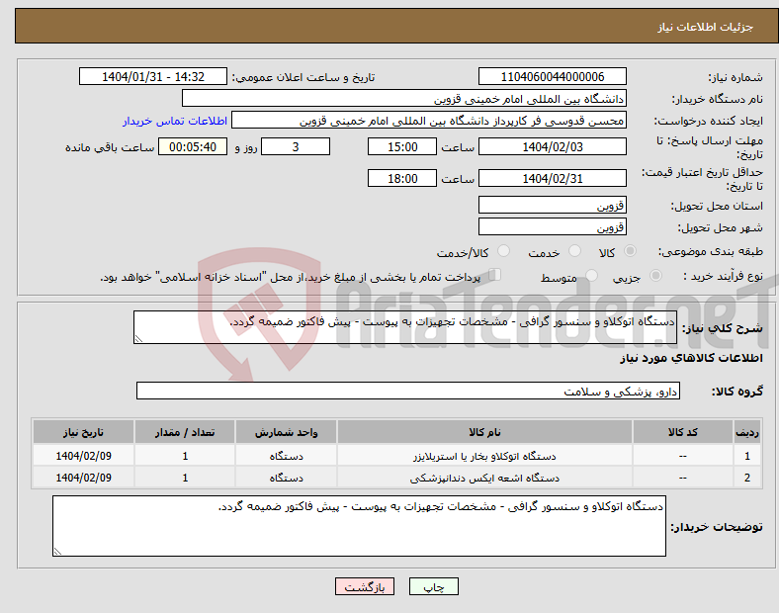Viewport: 779px width, 613px height.
Task: Click the response deadline date 1404/02/03
Action: coord(553,146)
